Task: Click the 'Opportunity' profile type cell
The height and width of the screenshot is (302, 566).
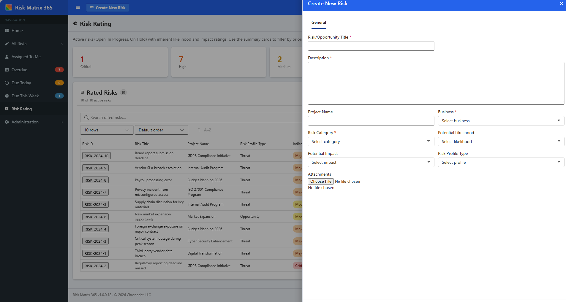Action: [x=250, y=217]
